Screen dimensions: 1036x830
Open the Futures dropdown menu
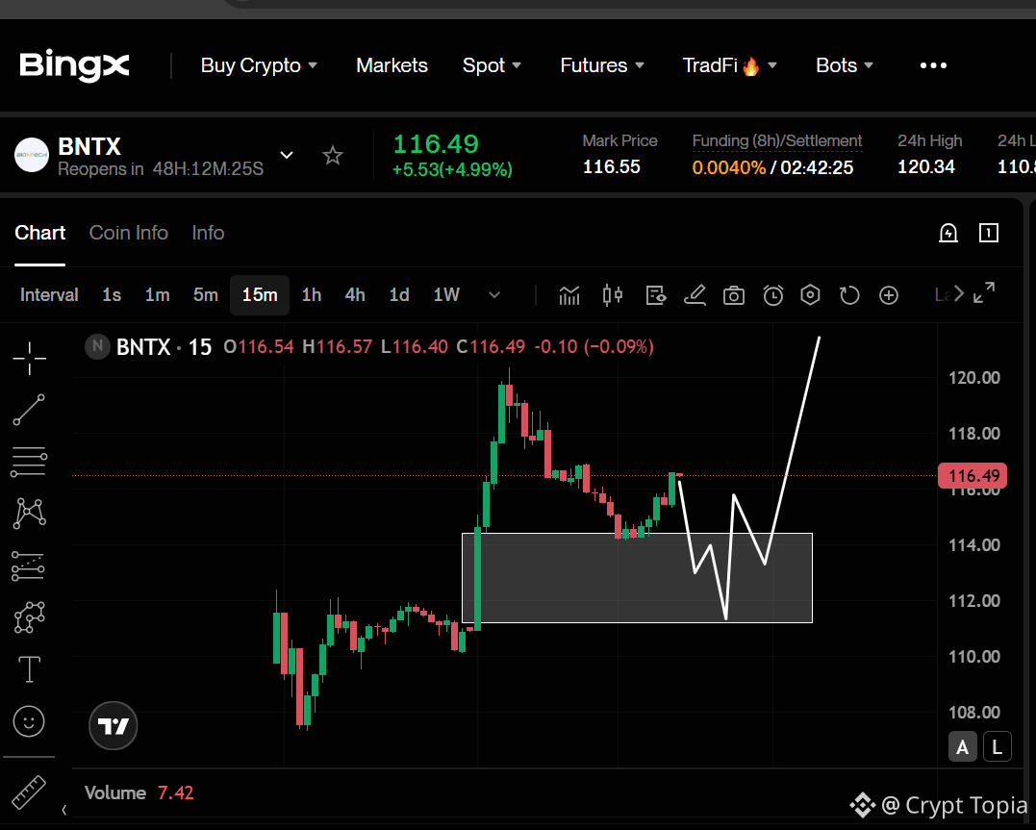click(x=602, y=65)
